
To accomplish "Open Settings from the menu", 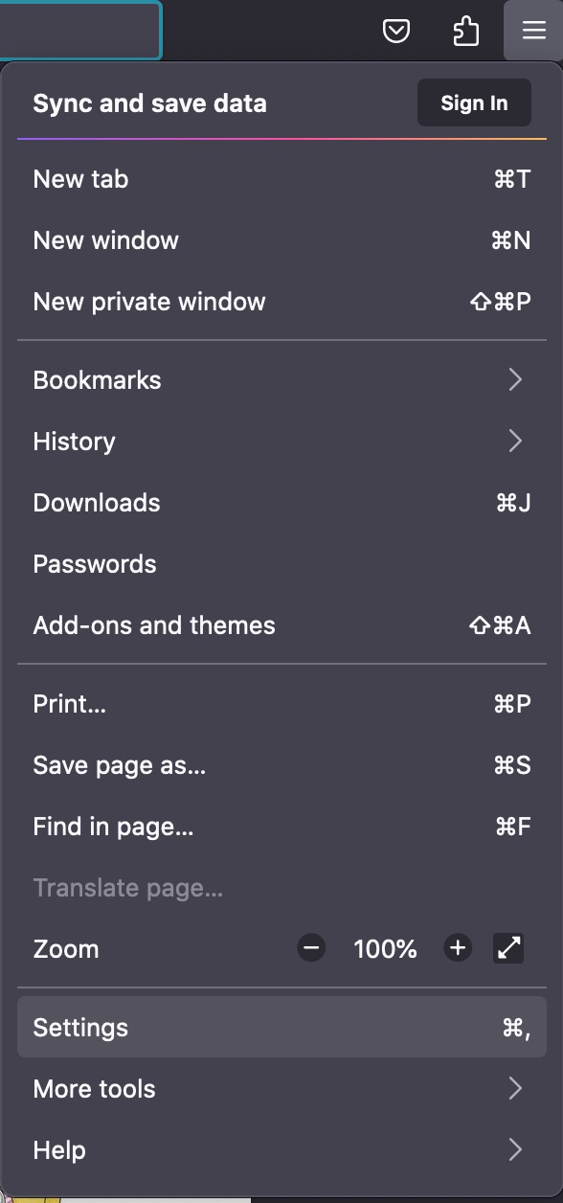I will [x=281, y=1028].
